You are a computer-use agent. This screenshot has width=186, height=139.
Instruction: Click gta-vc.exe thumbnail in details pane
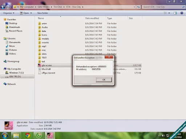pyautogui.click(x=9, y=126)
